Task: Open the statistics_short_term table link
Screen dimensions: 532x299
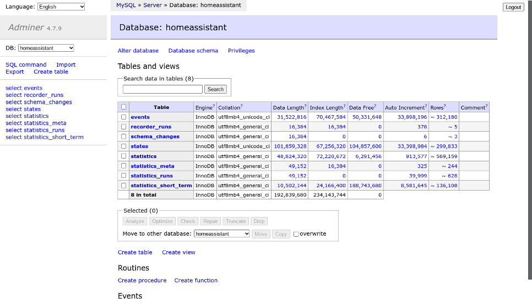Action: (161, 186)
